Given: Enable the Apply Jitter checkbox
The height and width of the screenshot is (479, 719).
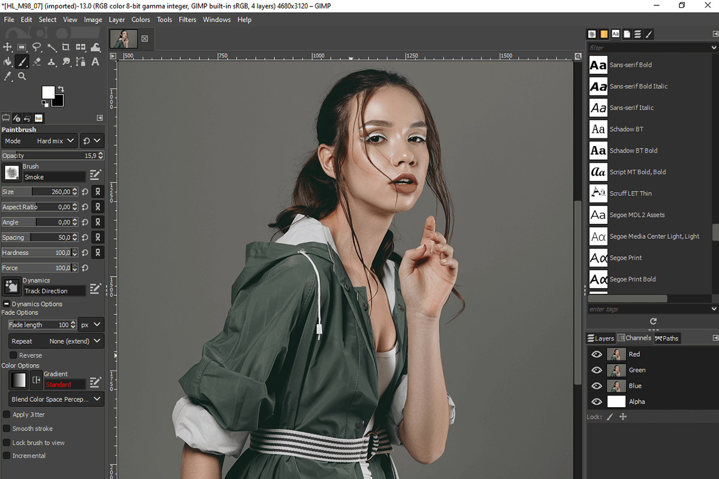Looking at the screenshot, I should [7, 414].
